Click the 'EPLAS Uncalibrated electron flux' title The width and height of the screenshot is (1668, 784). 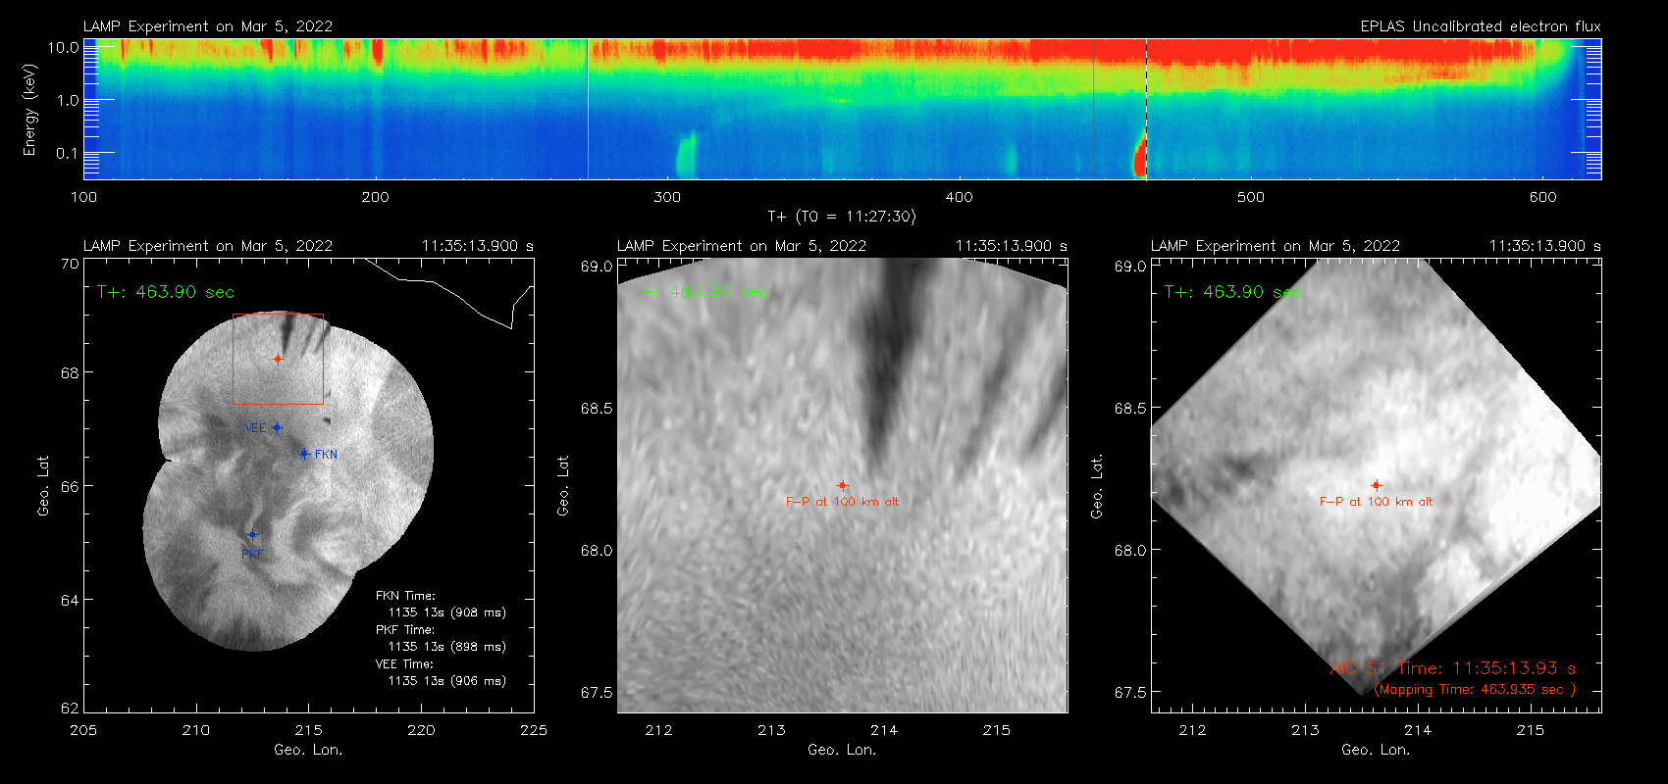(x=1481, y=26)
